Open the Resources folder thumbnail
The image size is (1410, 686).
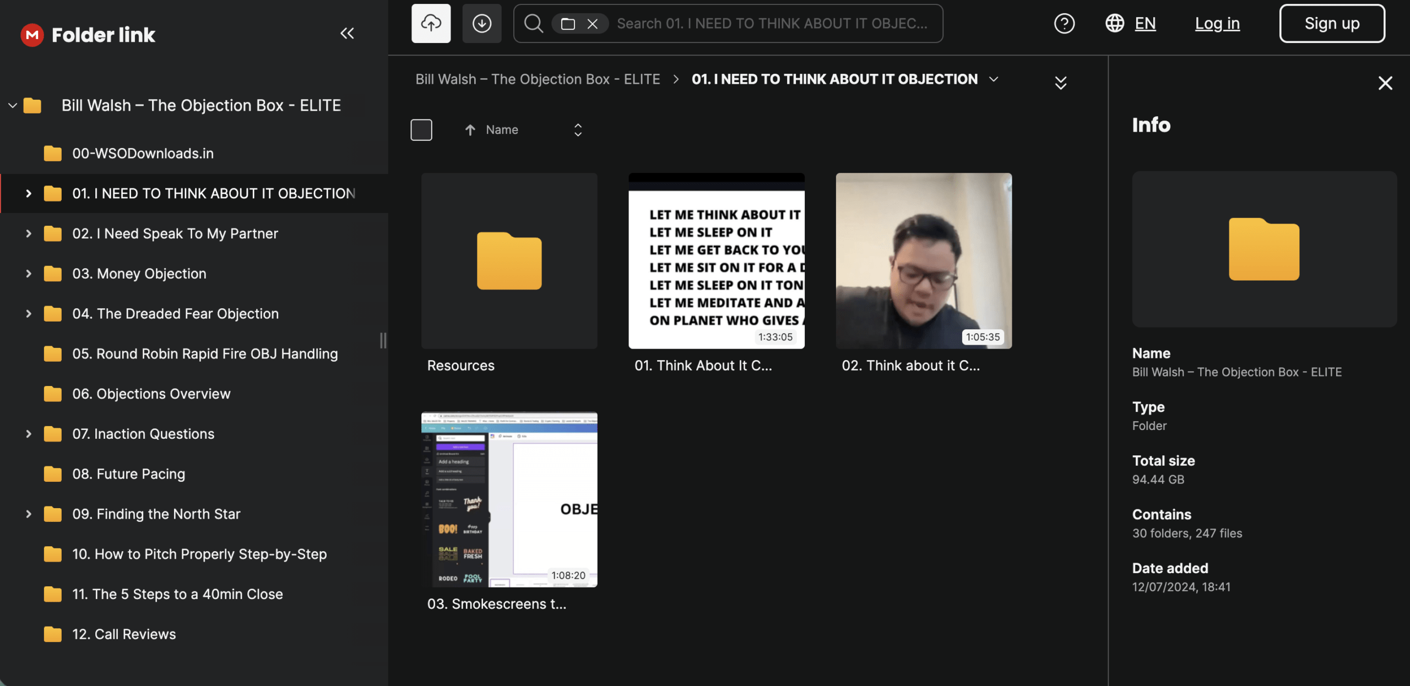[x=509, y=261]
